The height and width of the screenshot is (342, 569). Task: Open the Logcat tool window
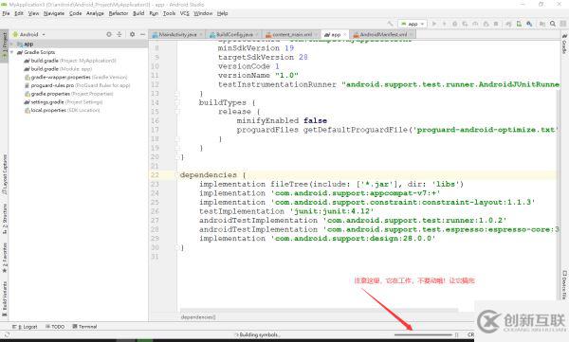point(25,327)
